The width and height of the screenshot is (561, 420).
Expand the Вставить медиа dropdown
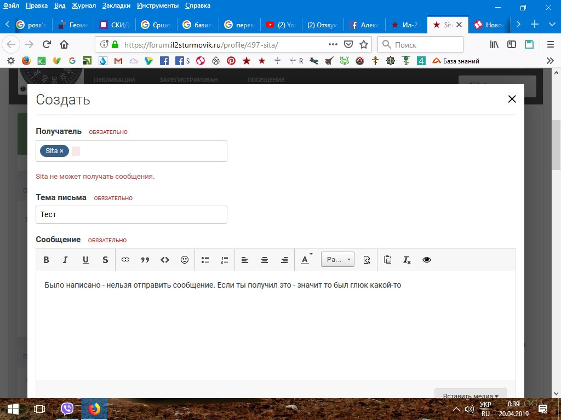[x=471, y=394]
